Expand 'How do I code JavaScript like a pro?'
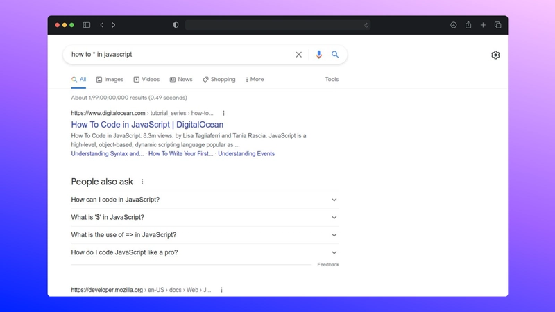The image size is (555, 312). (205, 252)
